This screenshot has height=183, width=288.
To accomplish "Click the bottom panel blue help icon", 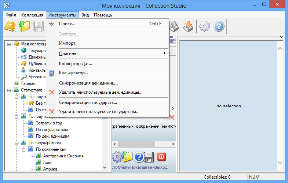I will (139, 157).
